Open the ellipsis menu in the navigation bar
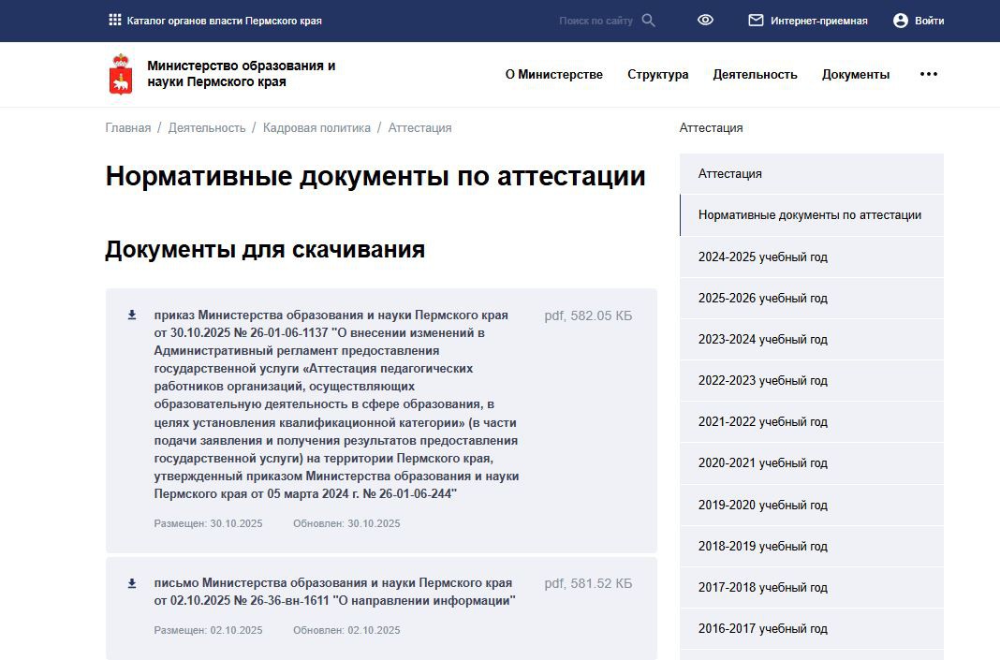1000x660 pixels. [x=927, y=73]
